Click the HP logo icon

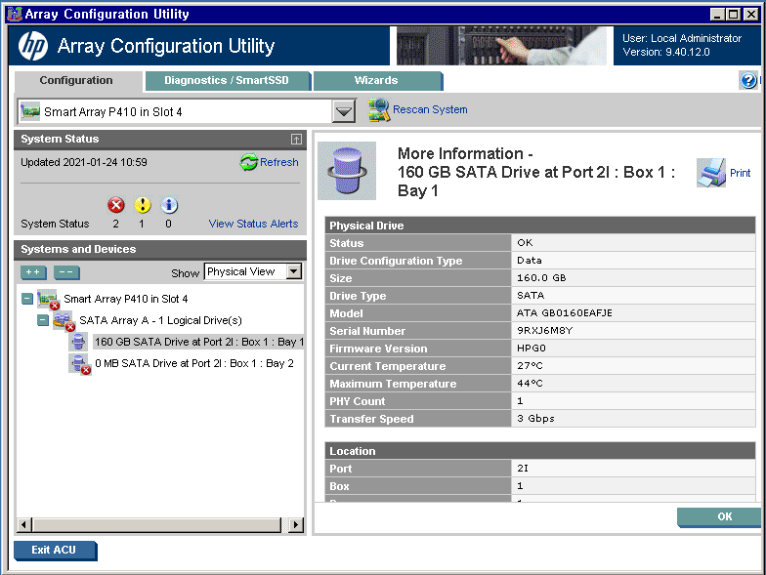(x=33, y=47)
